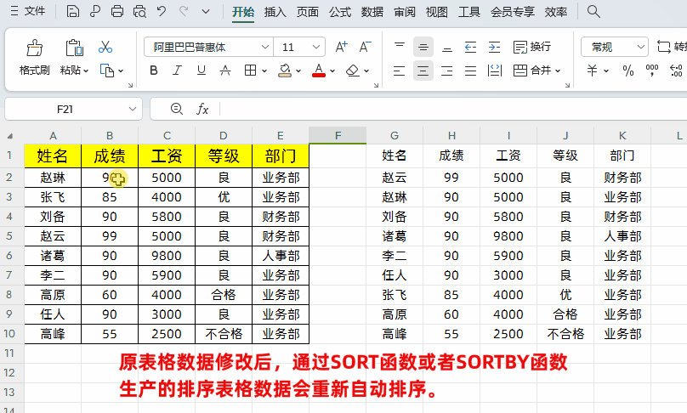Apply thousands separator style
Viewport: 687px width, 413px height.
point(652,70)
